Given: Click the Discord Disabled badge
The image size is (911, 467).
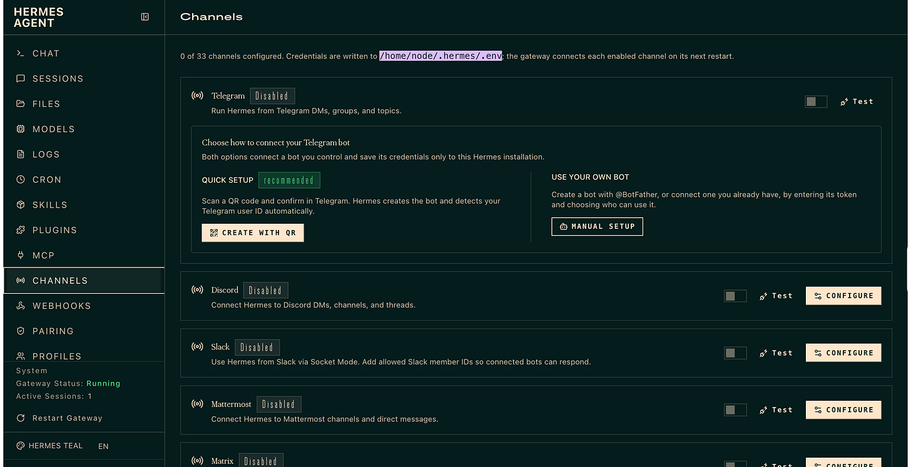Looking at the screenshot, I should pos(266,290).
